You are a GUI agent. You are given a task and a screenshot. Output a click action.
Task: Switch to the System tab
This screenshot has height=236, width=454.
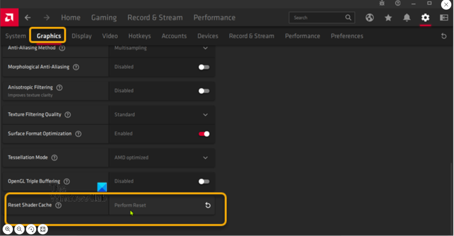coord(16,36)
